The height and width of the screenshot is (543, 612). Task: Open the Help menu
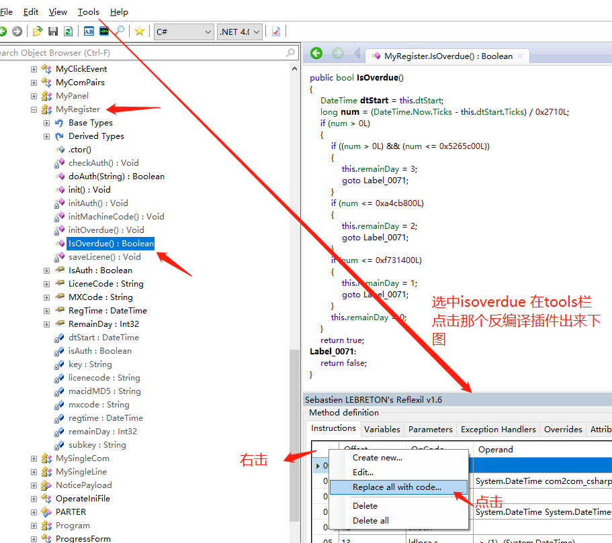click(x=119, y=12)
